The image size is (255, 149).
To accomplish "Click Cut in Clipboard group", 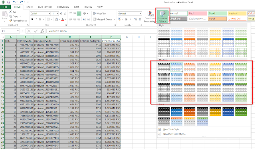I will 13,12.
